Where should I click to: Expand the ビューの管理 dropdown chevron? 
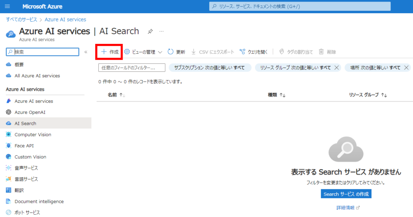(x=160, y=52)
